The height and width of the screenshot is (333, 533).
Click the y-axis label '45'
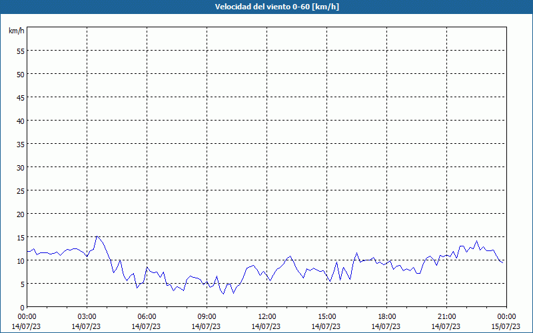(x=21, y=97)
